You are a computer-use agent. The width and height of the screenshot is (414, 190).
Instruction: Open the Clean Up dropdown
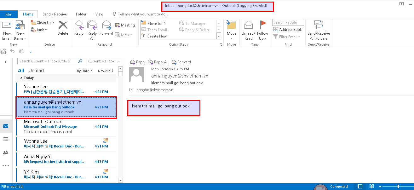click(x=43, y=23)
